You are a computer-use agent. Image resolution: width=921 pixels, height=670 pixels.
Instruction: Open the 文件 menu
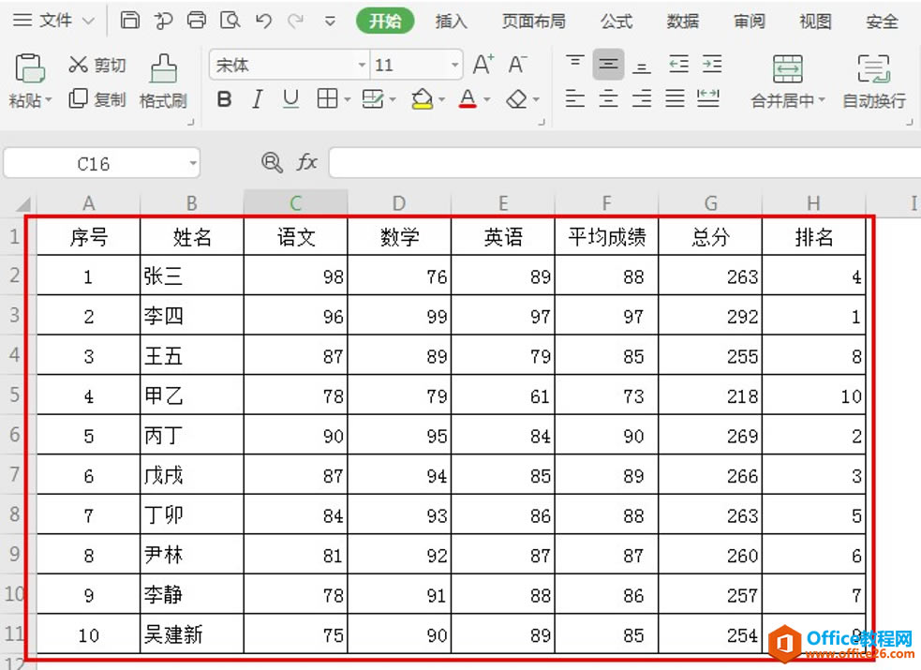(x=52, y=21)
